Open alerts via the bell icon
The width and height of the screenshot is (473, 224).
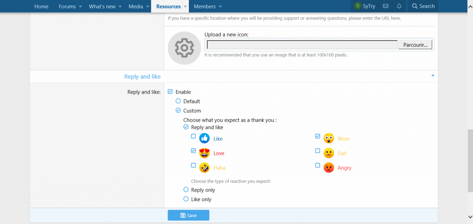399,6
